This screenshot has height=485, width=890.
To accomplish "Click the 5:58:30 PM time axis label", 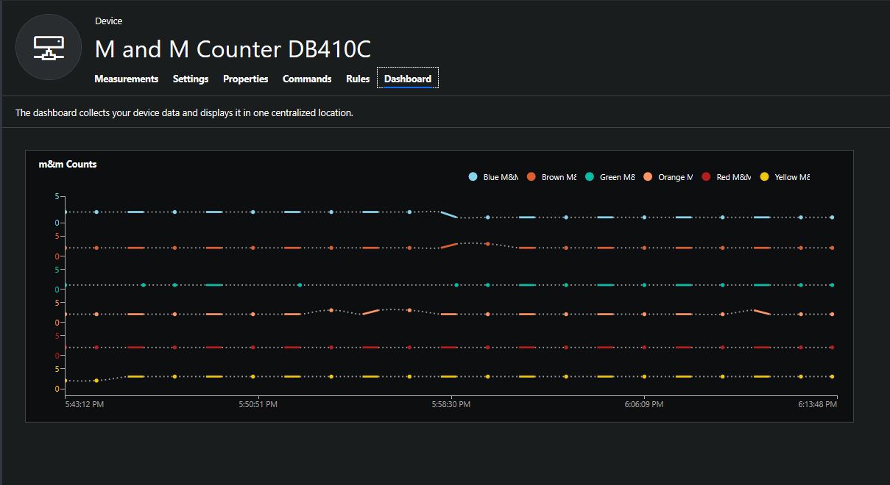I will [451, 404].
